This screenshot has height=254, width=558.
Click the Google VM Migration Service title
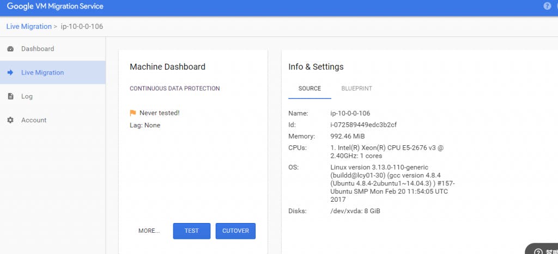tap(55, 7)
